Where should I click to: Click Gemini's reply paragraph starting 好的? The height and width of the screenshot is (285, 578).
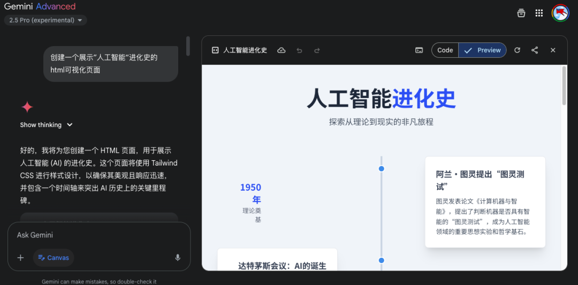(99, 176)
